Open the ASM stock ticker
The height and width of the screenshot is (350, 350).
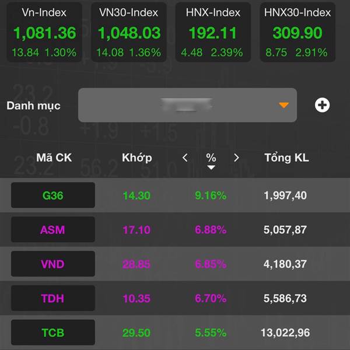click(x=53, y=229)
